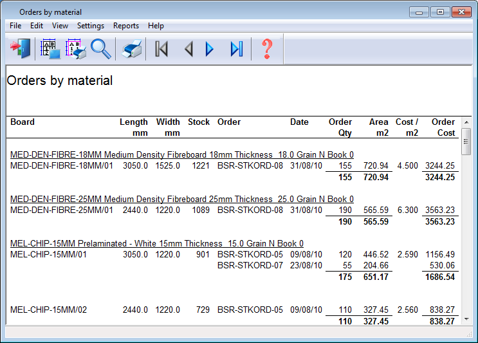Click the red question mark help icon
Image resolution: width=478 pixels, height=343 pixels.
pos(267,49)
